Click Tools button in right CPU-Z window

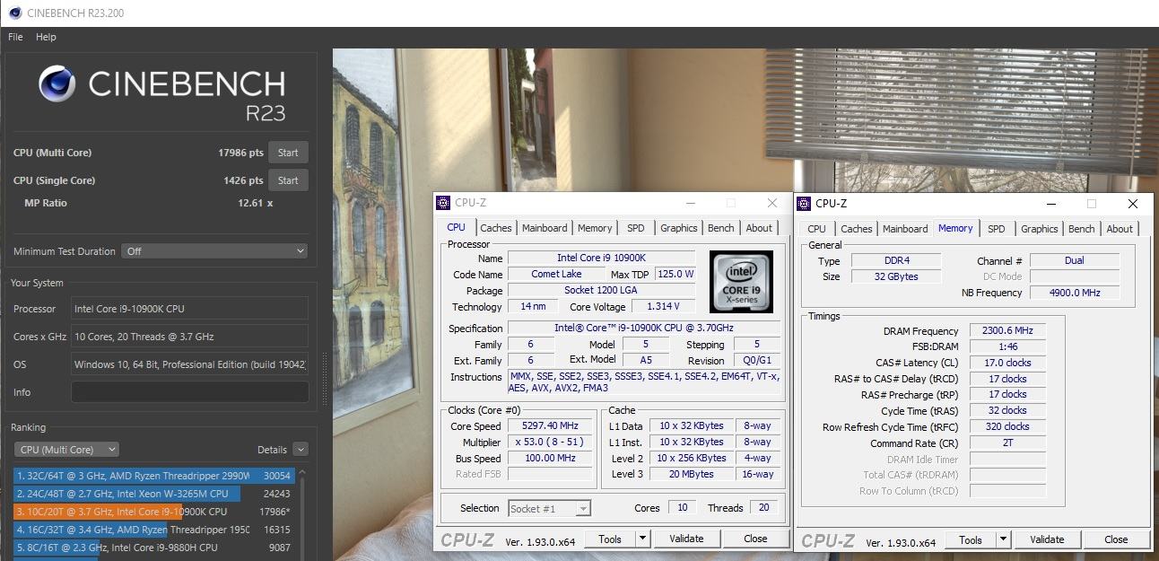coord(971,539)
